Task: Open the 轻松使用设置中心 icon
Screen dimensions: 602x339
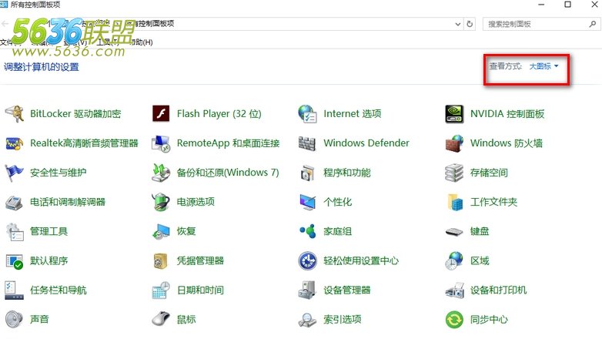Action: (307, 261)
